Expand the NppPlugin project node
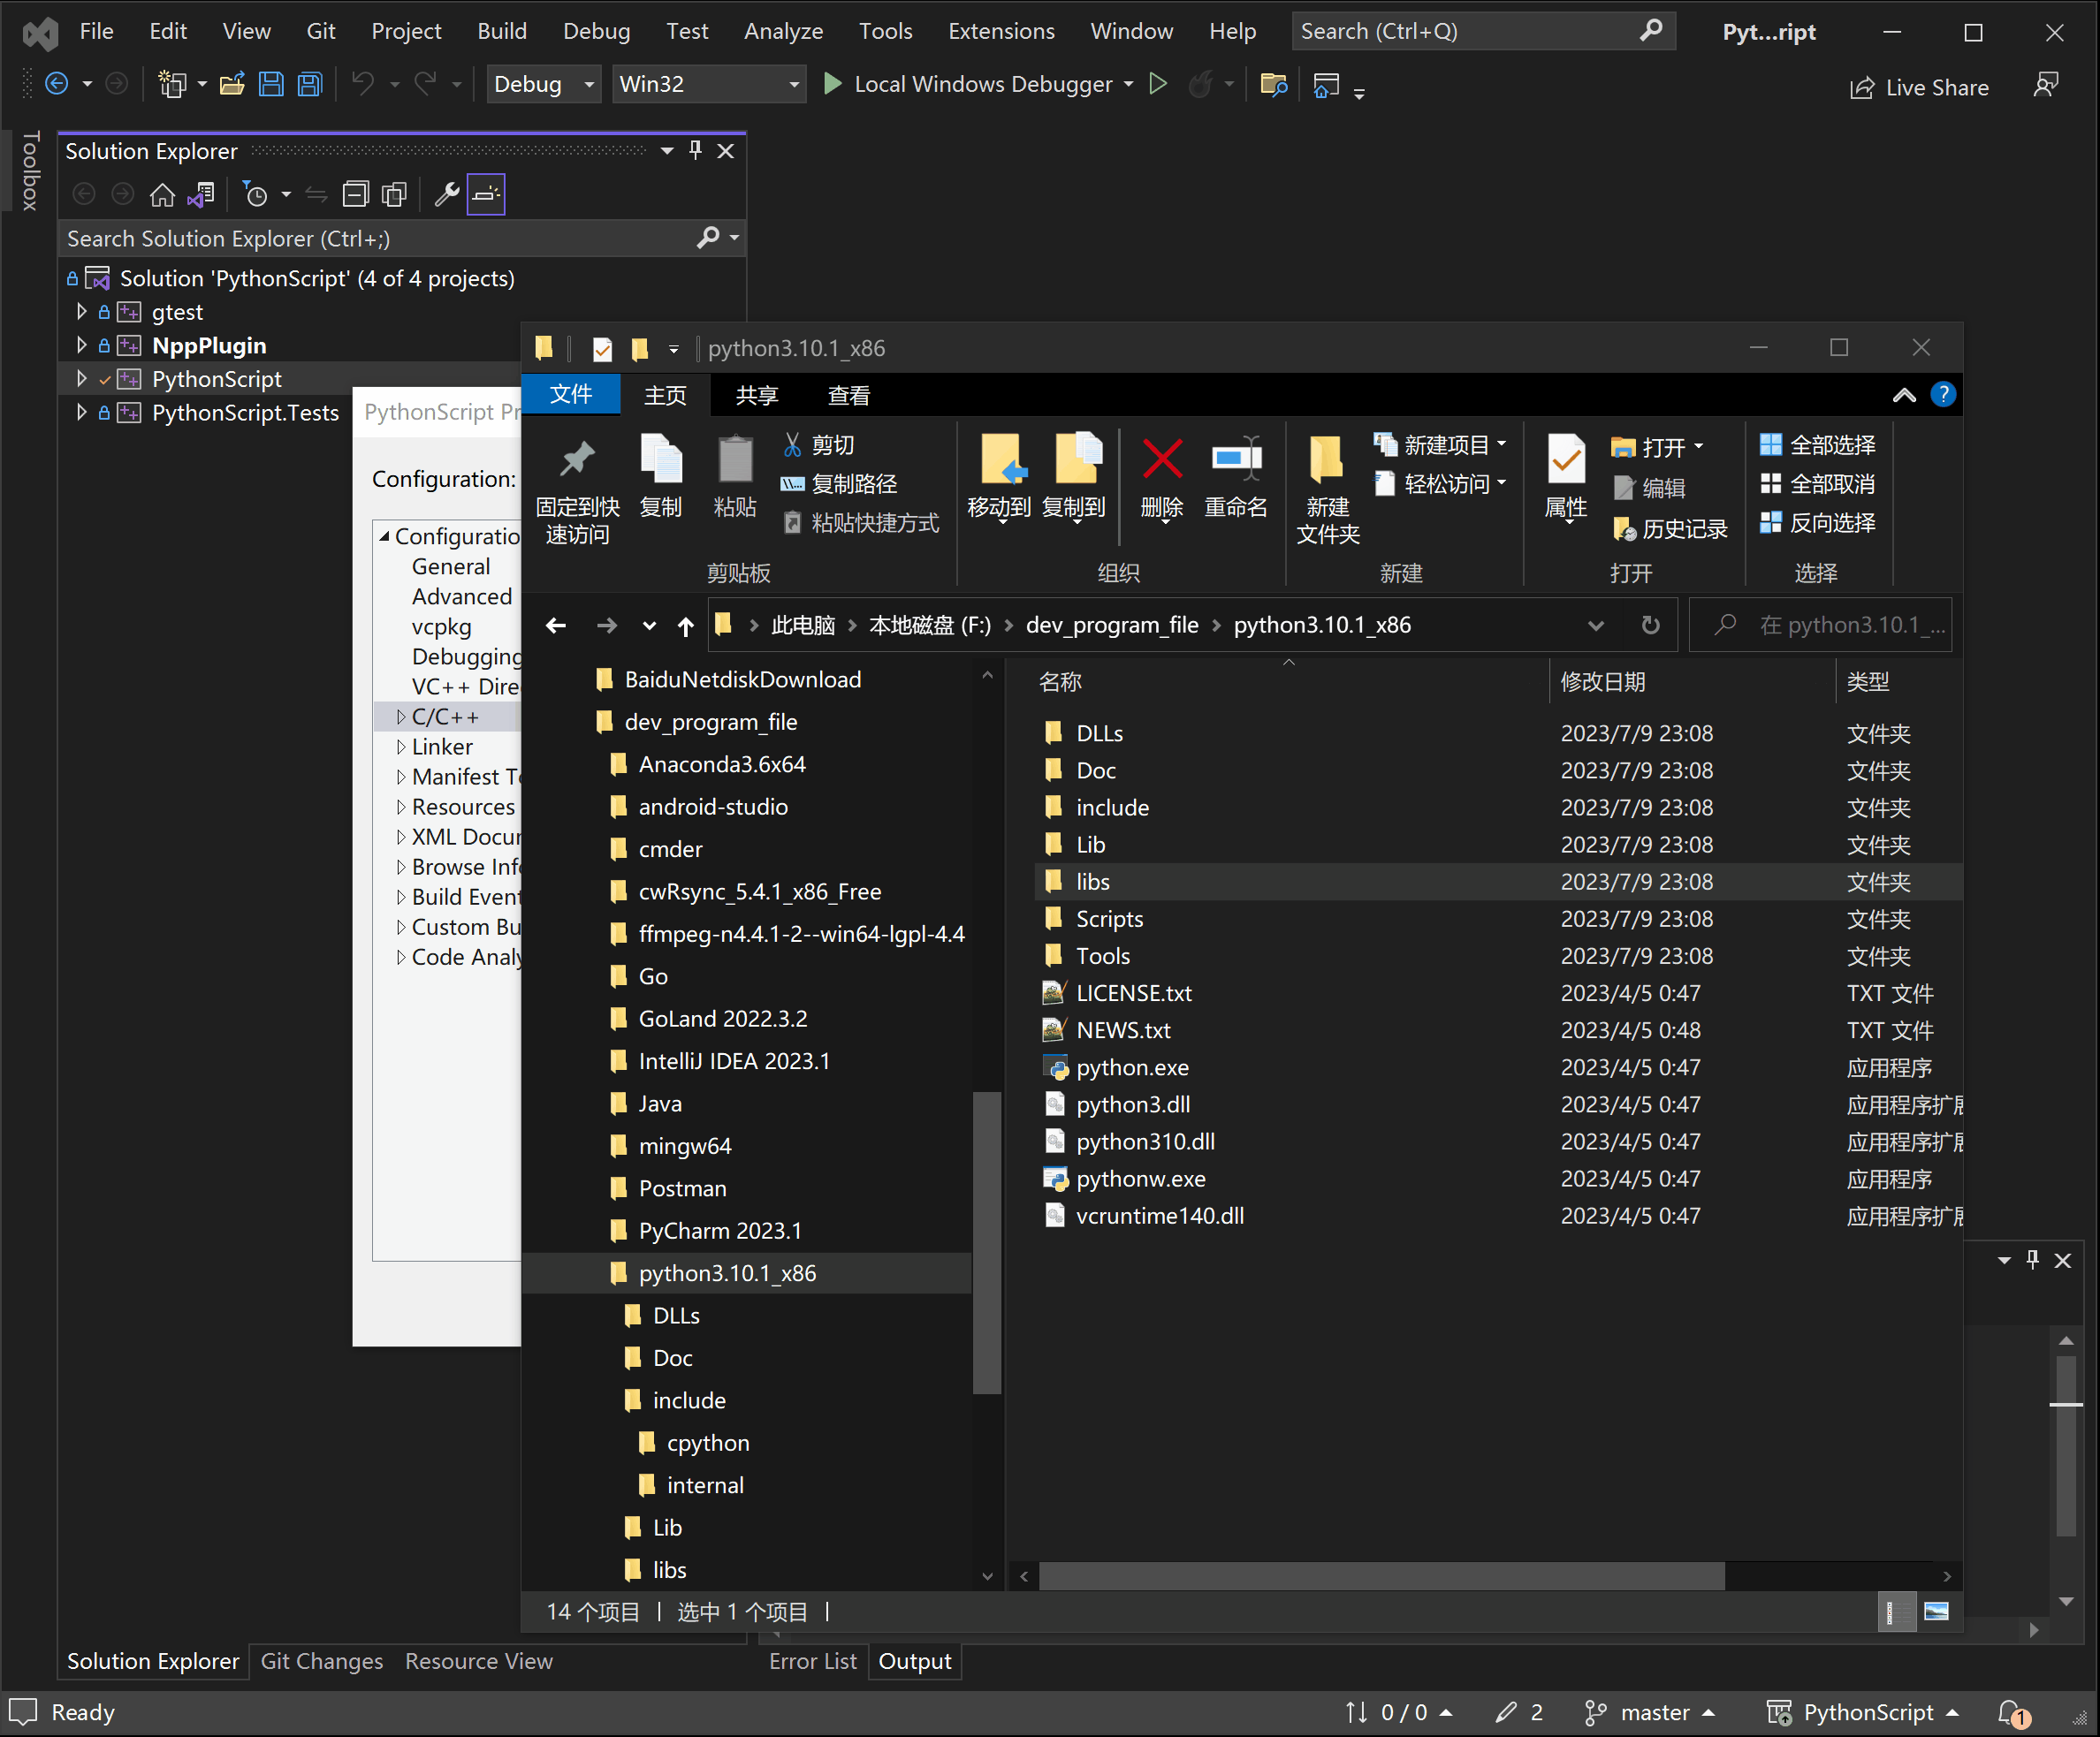Image resolution: width=2100 pixels, height=1737 pixels. [82, 345]
